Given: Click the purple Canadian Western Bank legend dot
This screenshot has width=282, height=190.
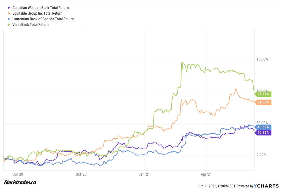Looking at the screenshot, I should [x=10, y=8].
